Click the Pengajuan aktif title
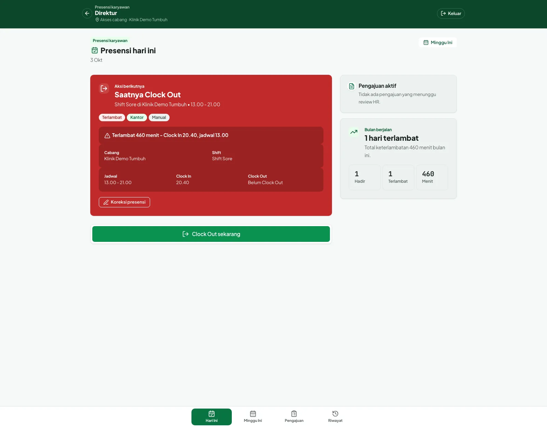Viewport: 547px width, 427px height. [377, 86]
